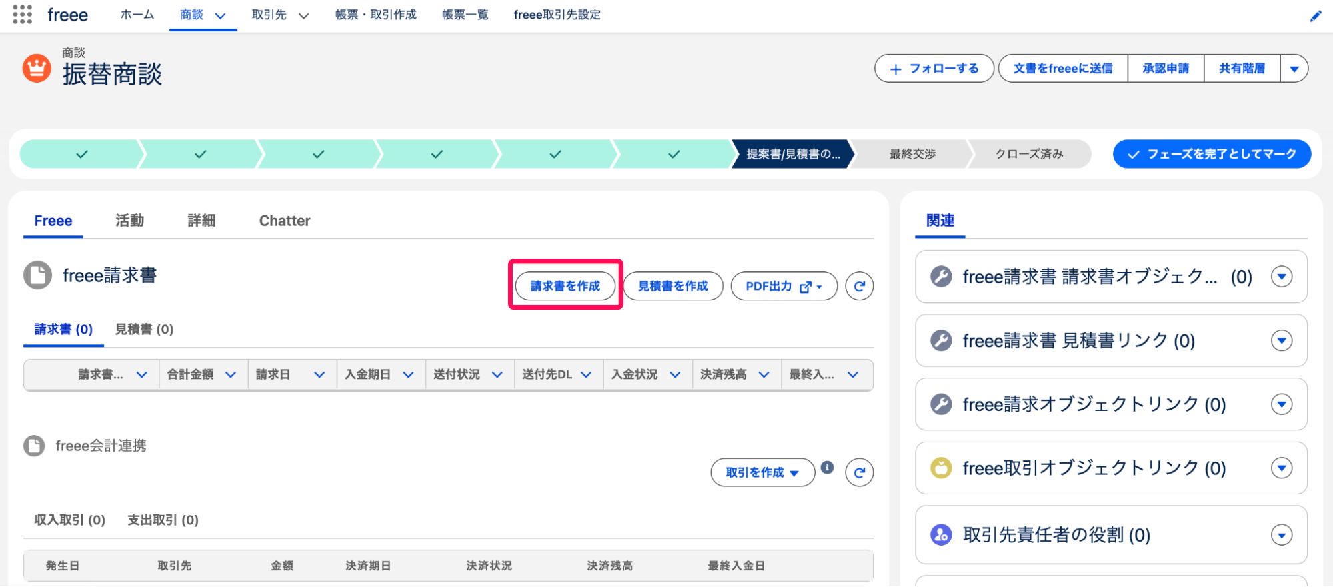Click yellow icon of freee取引オブジェクトリンク

pos(941,468)
